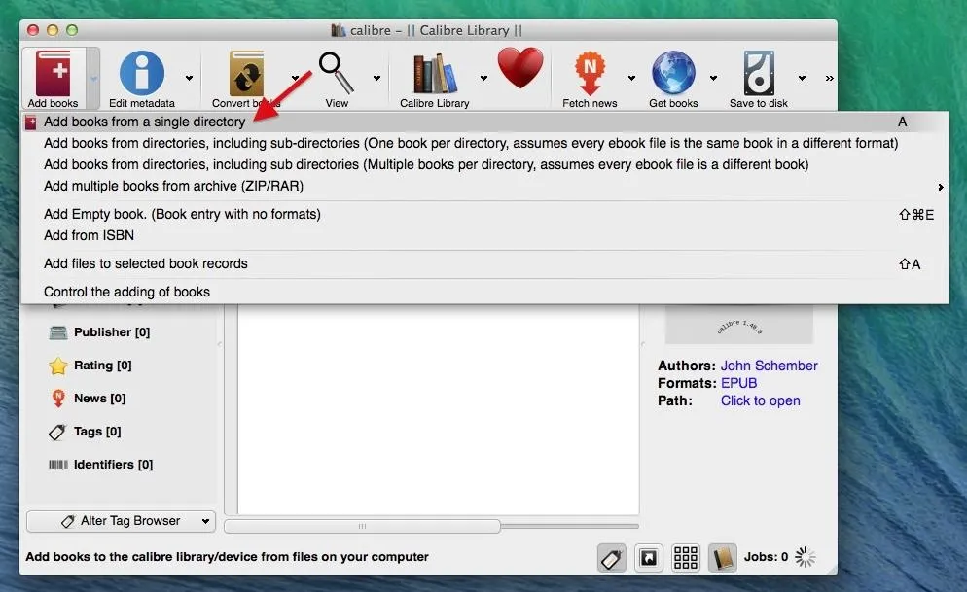The image size is (967, 592).
Task: Choose Add Empty book entry
Action: [x=484, y=215]
